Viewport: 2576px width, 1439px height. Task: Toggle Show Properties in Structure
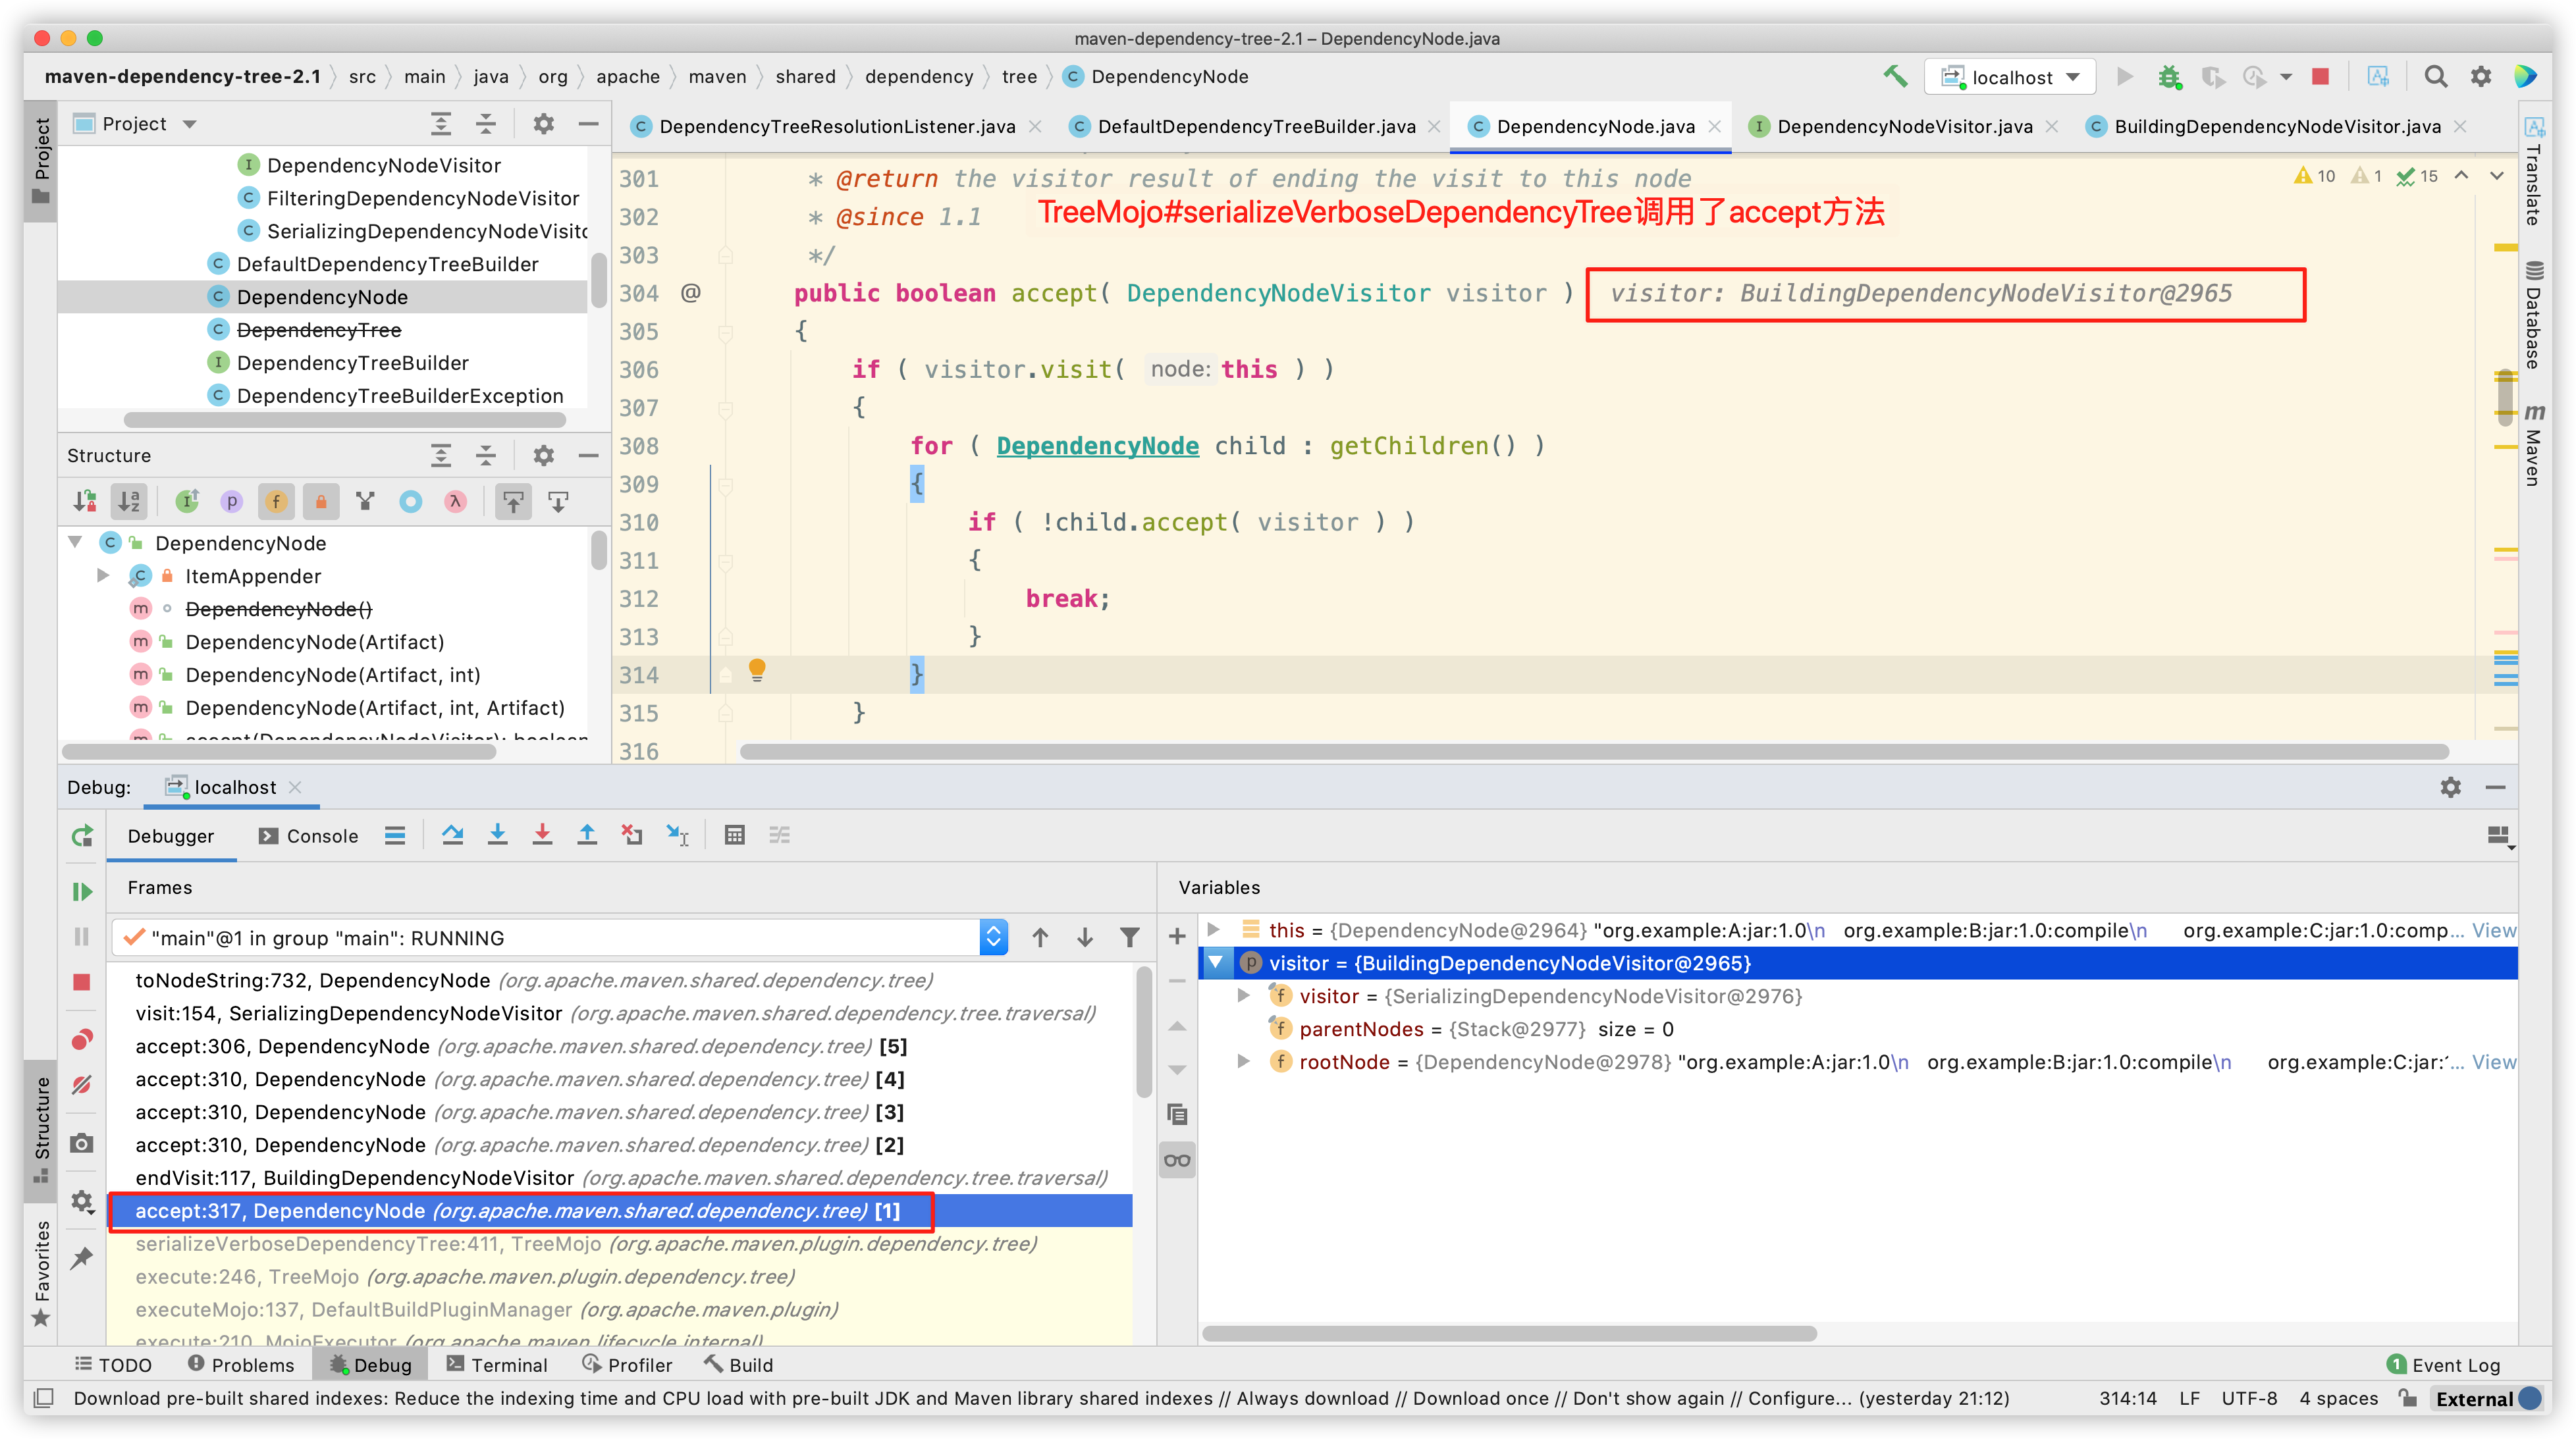(x=231, y=501)
